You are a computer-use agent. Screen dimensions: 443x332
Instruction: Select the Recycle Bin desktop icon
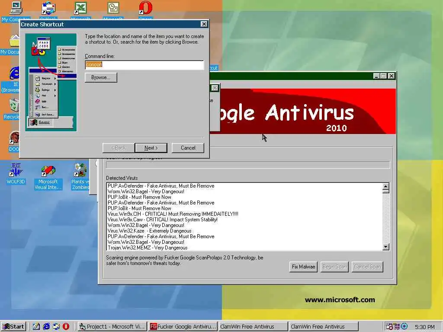tap(14, 105)
